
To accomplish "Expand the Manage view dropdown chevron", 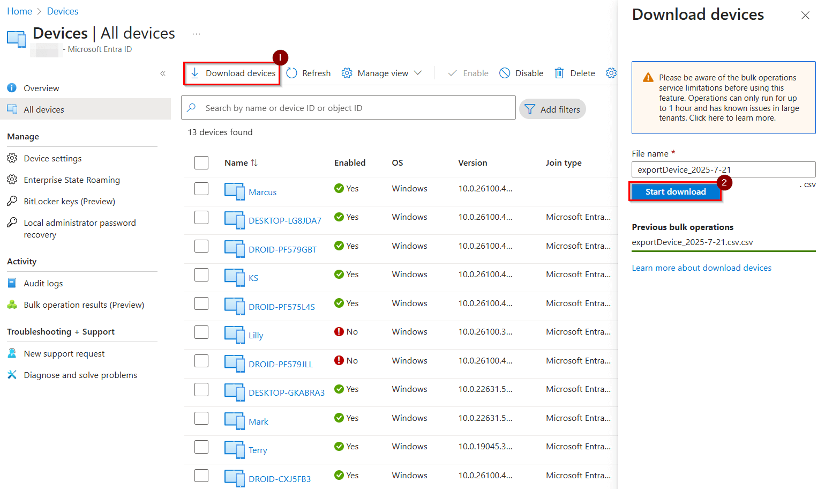I will (x=419, y=72).
